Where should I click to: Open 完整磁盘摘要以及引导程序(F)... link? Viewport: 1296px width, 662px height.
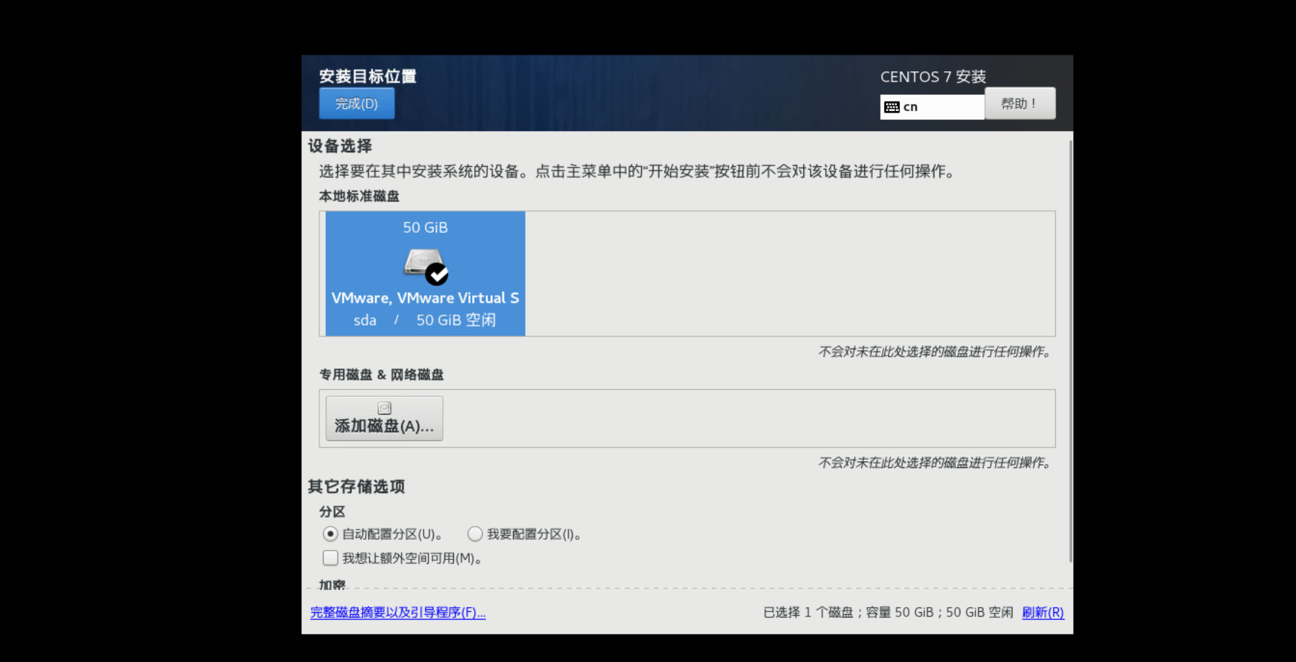398,612
